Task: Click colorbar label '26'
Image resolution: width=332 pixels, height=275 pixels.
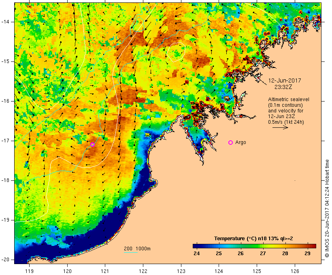Action: coord(241,254)
